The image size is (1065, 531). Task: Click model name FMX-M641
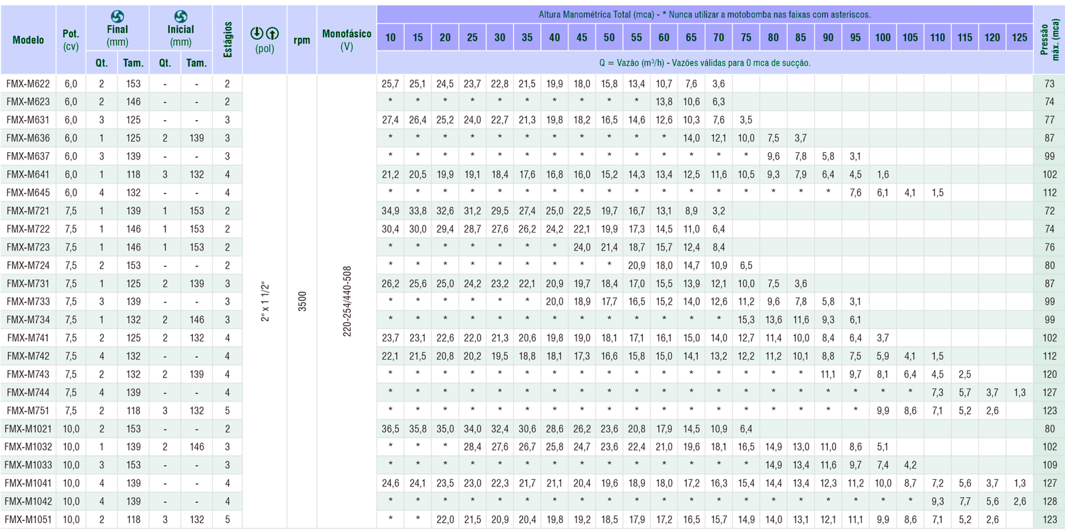(28, 174)
